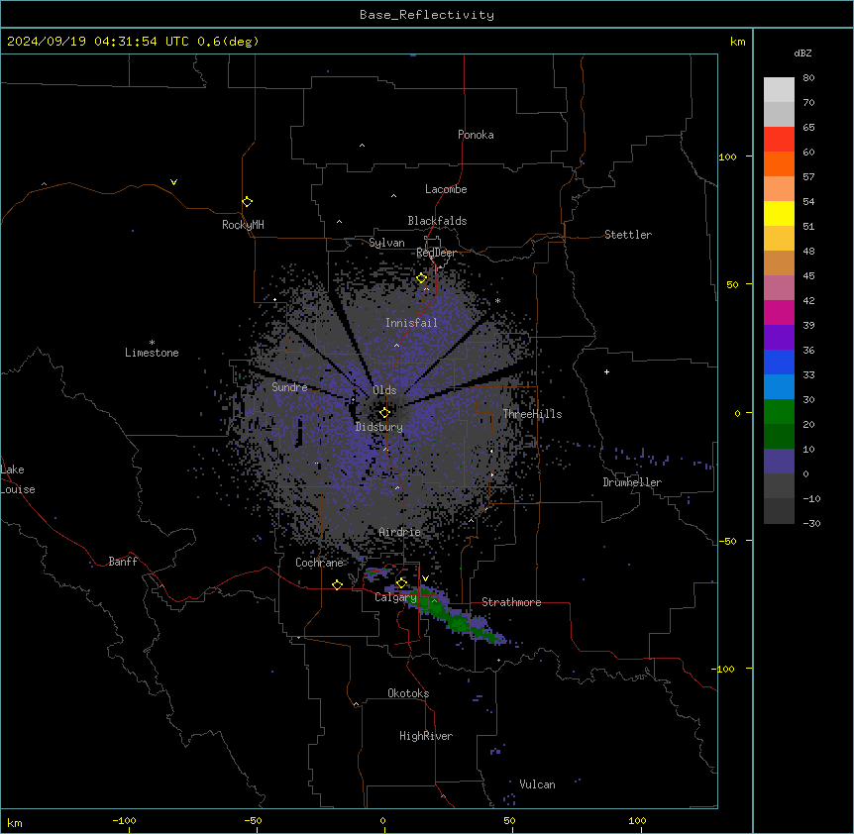Pick the red 65 dBZ legend swatch

tap(779, 140)
